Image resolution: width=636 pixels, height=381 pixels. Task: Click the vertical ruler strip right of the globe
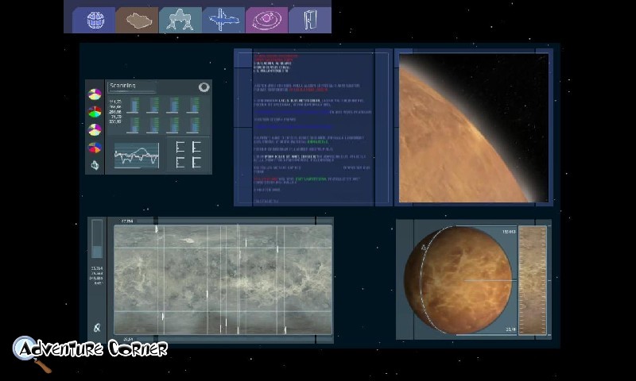click(533, 280)
